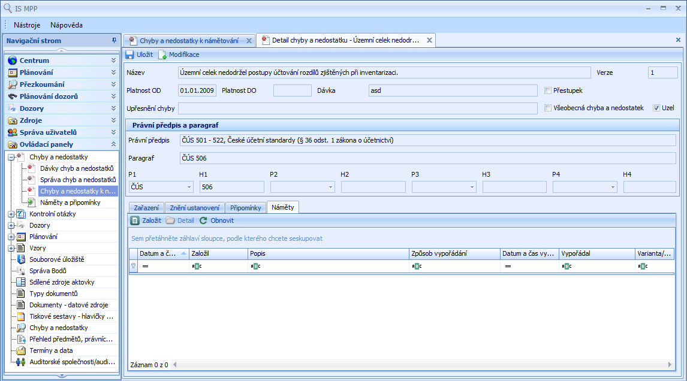The height and width of the screenshot is (381, 687).
Task: Open the P4 dropdown
Action: click(613, 187)
